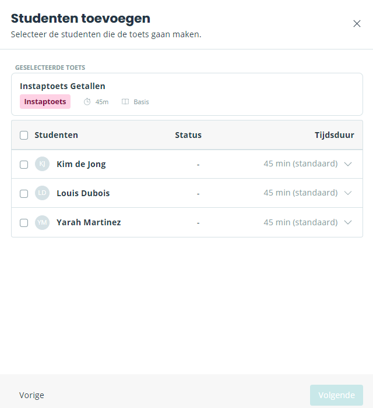
Task: Go back with the Vorige button
Action: click(x=31, y=395)
